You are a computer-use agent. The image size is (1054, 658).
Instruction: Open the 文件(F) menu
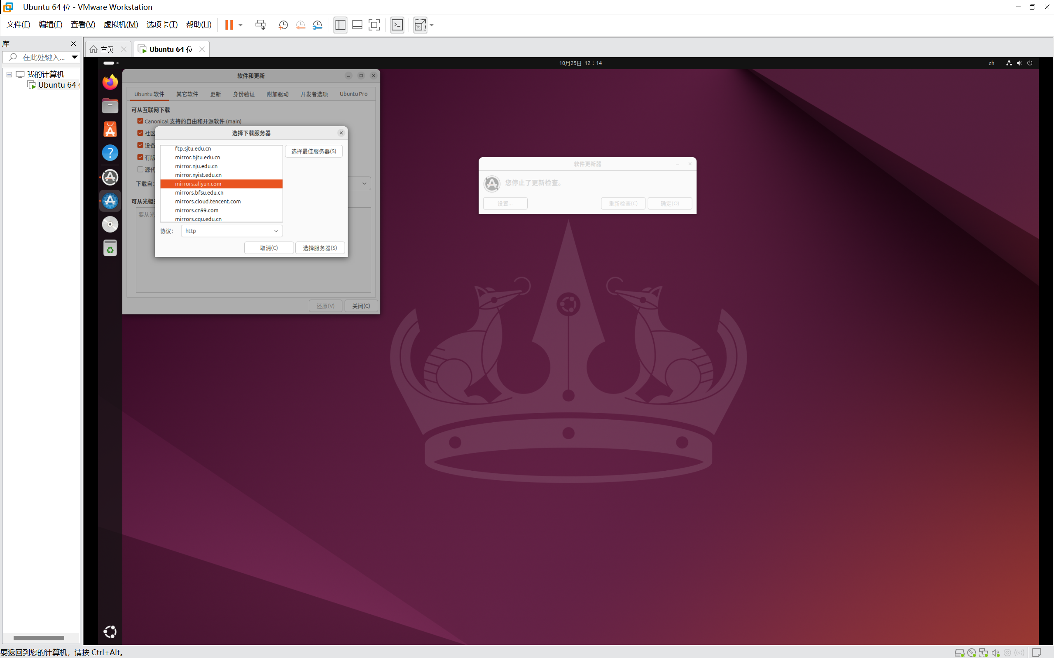[x=18, y=24]
